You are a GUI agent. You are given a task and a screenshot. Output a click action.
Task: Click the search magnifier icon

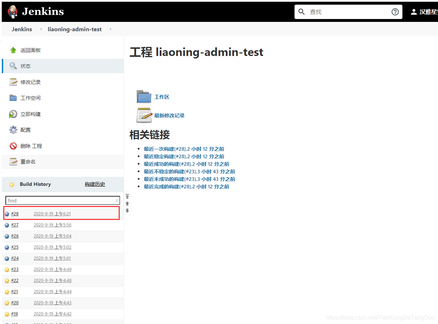pyautogui.click(x=301, y=12)
